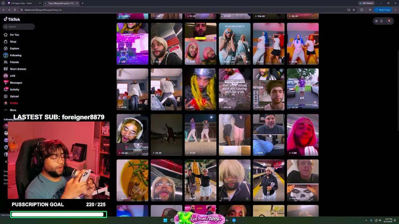The width and height of the screenshot is (399, 224).
Task: Open the pink-haired video with 1.2M views
Action: (x=303, y=135)
